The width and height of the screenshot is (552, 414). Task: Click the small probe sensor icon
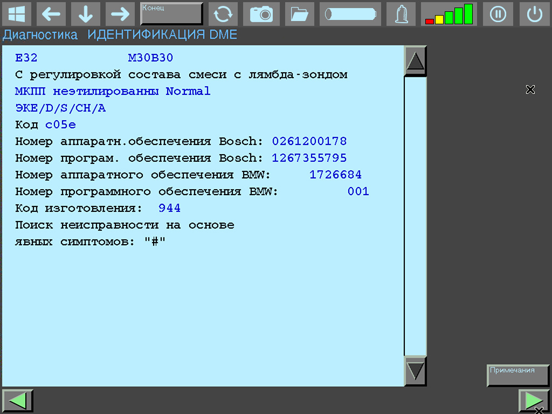401,14
